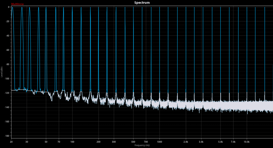273x148 pixels.
Task: Click the Spectrum chart title
Action: click(x=142, y=3)
